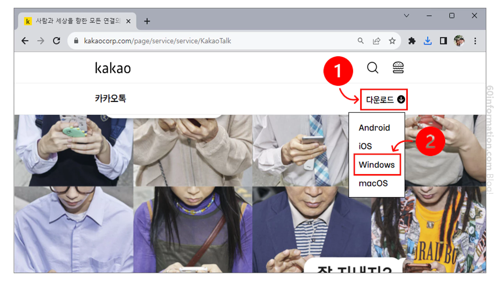
Task: Show Chrome downloads
Action: [x=428, y=41]
